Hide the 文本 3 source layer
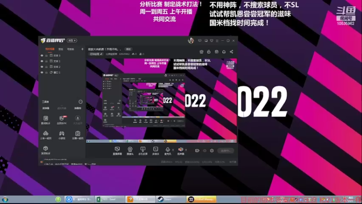The image size is (362, 204). pos(42,55)
